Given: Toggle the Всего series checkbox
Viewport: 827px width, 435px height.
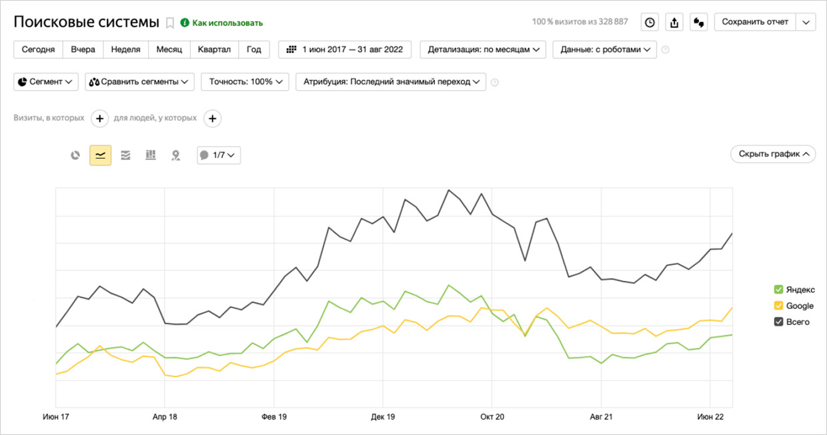Looking at the screenshot, I should click(x=778, y=322).
